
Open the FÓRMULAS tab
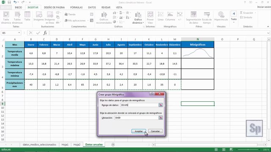[76, 8]
